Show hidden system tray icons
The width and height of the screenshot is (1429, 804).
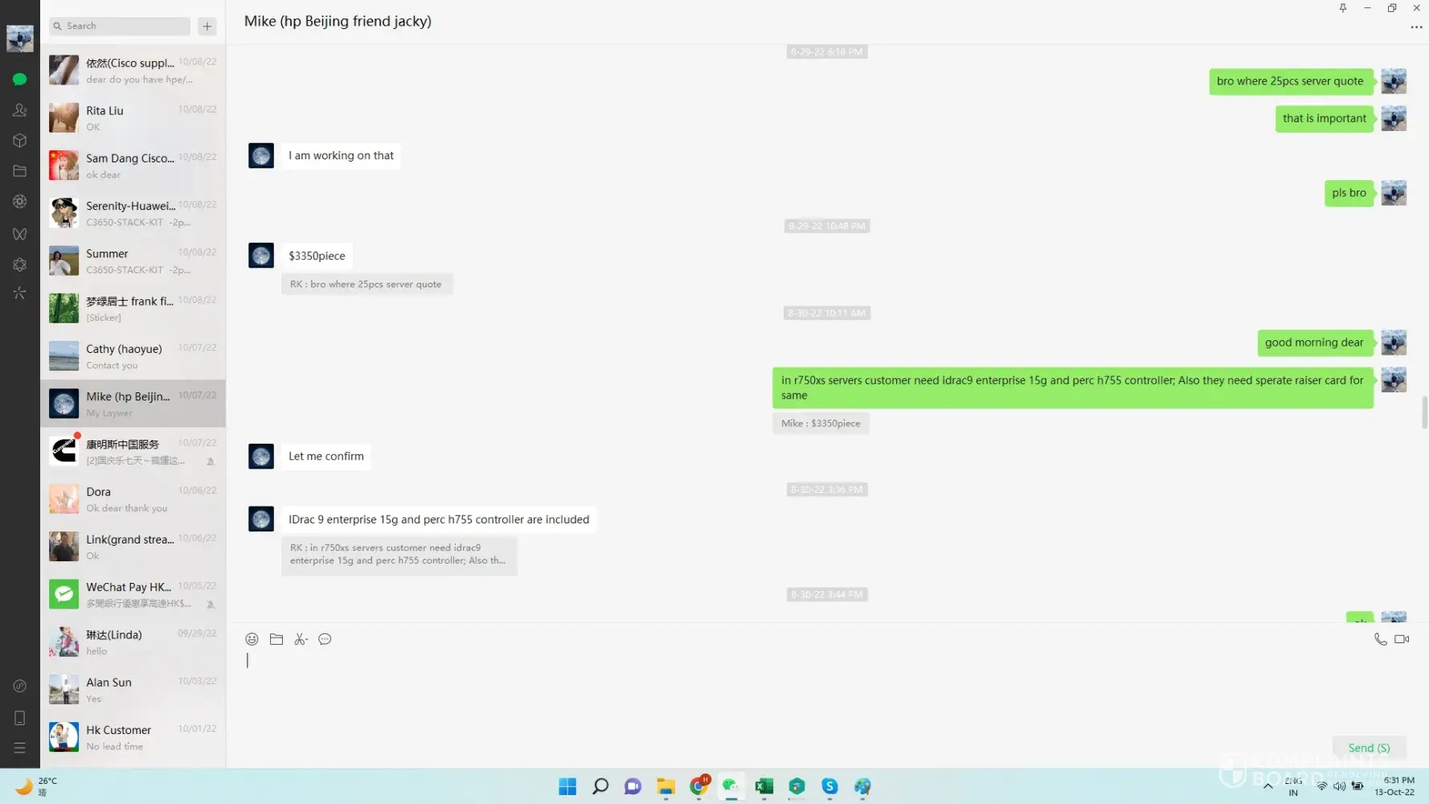1267,786
